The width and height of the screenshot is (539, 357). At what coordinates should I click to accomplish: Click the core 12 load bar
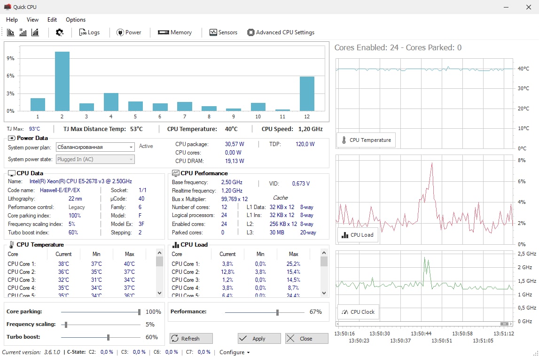[x=307, y=94]
